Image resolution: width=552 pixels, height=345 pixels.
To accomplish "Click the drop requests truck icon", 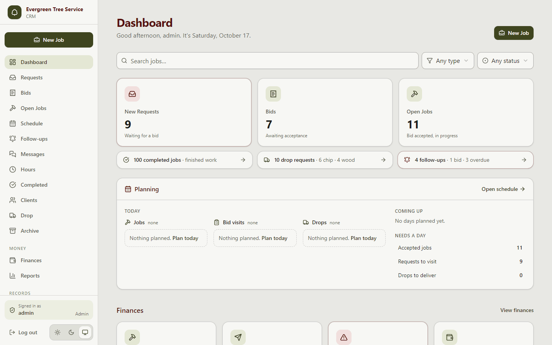I will coord(267,160).
